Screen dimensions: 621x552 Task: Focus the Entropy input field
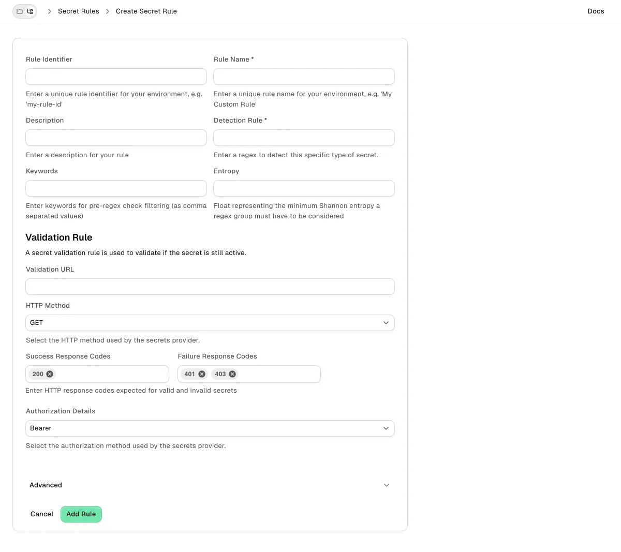304,188
